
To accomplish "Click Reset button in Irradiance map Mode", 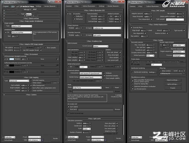I will pos(117,88).
